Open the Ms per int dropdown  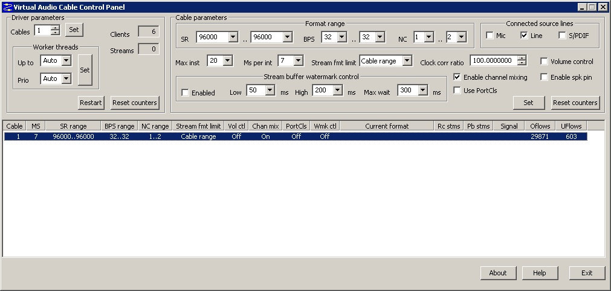click(299, 61)
